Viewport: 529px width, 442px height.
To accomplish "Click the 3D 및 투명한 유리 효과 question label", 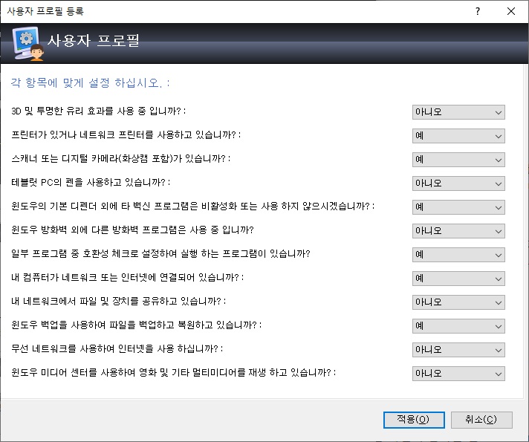I will coord(99,111).
